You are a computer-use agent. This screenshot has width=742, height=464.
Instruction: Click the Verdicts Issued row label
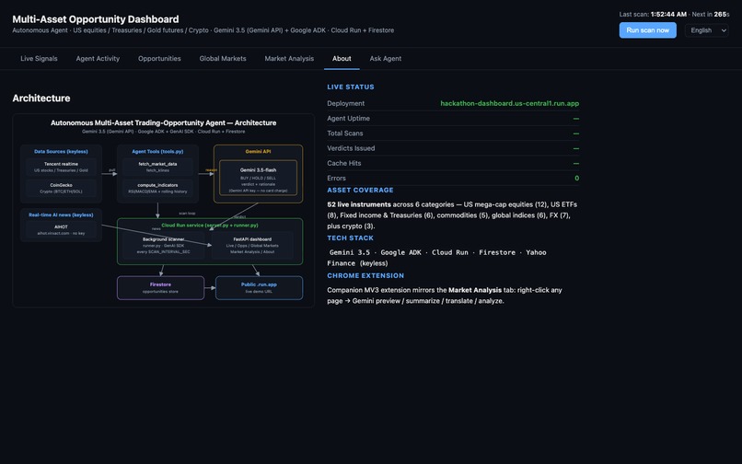[x=351, y=148]
